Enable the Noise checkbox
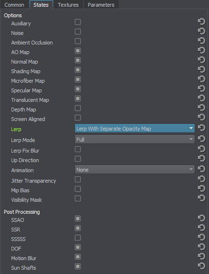209x274 pixels. (78, 32)
